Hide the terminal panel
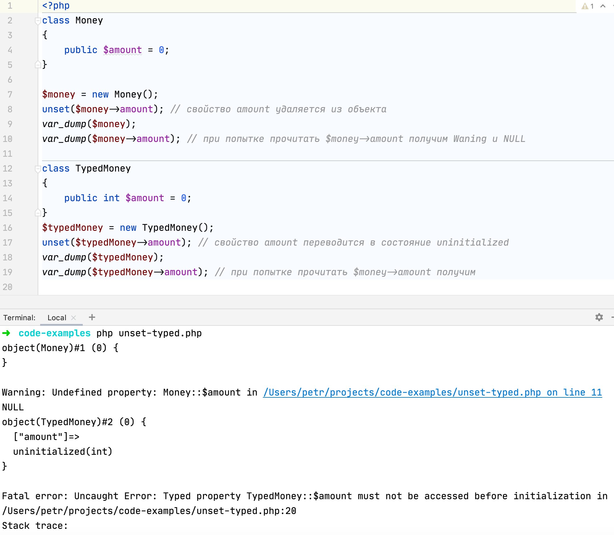Screen dimensions: 614x535 pos(612,317)
